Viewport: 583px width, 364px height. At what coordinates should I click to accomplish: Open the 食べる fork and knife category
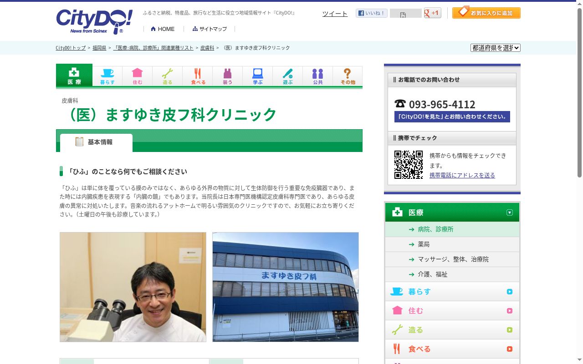(x=198, y=76)
